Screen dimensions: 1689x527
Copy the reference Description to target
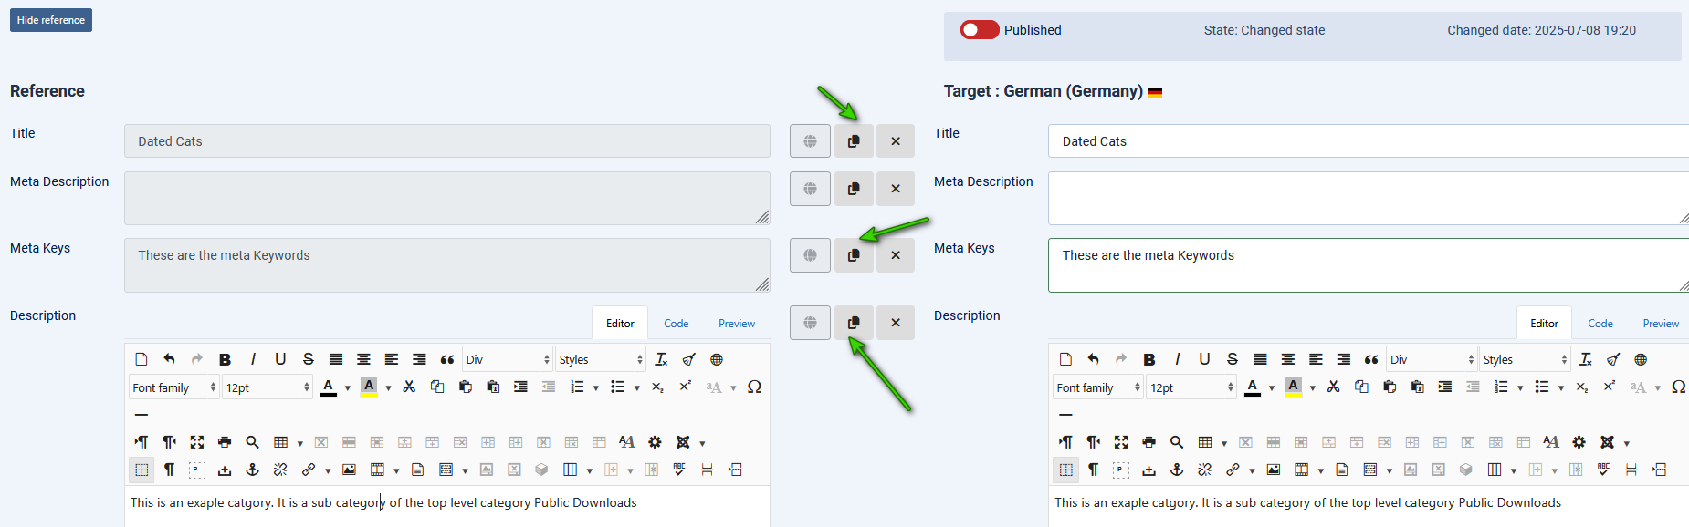point(854,323)
